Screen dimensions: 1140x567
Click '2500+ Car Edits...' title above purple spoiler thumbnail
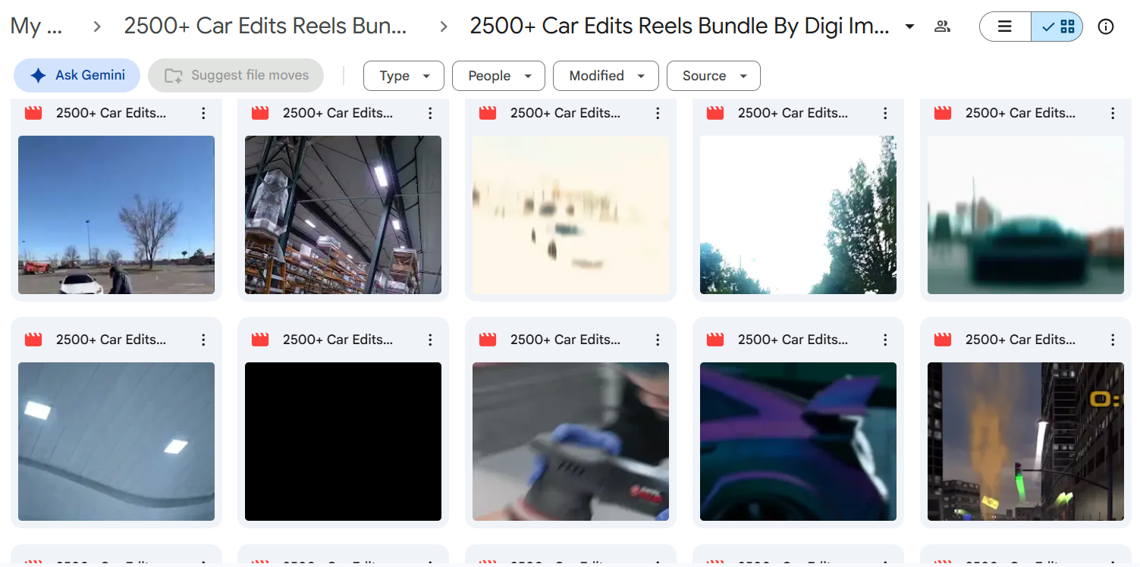click(x=793, y=340)
